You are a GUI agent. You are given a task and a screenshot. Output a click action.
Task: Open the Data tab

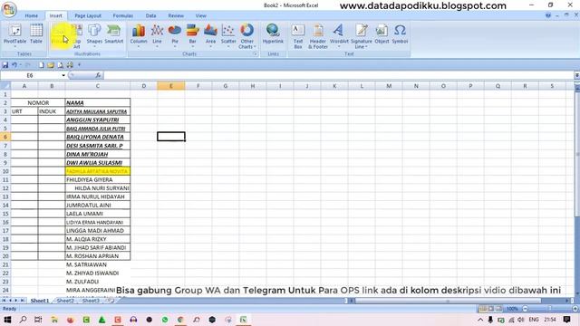[x=150, y=16]
